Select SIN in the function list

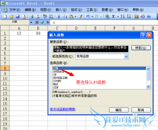coord(99,87)
